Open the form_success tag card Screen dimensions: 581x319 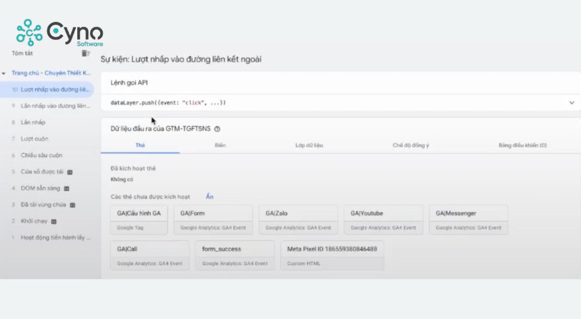(234, 255)
